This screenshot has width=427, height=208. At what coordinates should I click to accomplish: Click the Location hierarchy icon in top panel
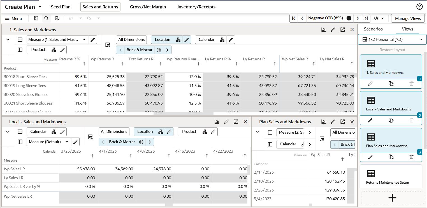tap(178, 40)
